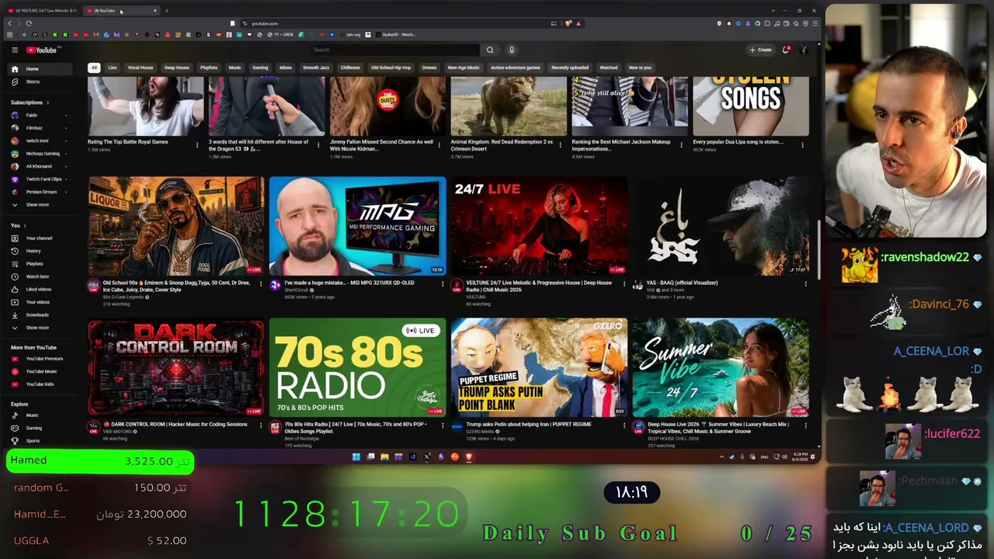Open options for the 70s 80s Hits Radio video
Screen dimensions: 994x559
[x=443, y=425]
